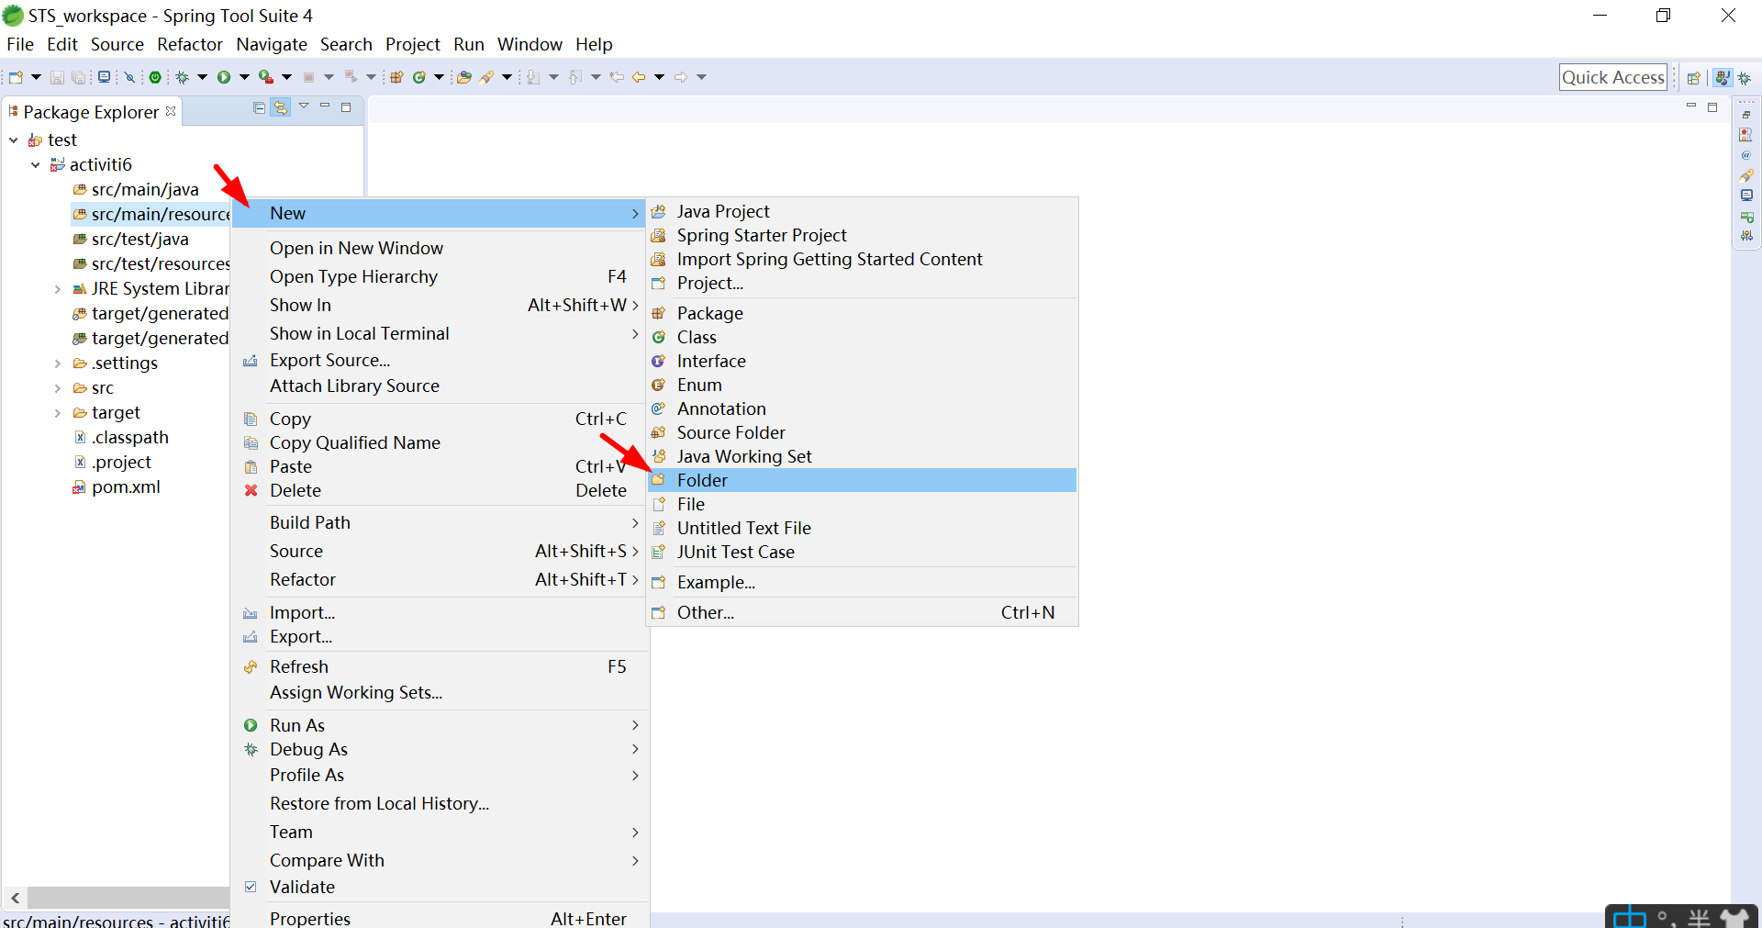Open the Console view icon in right trim
Viewport: 1762px width, 928px height.
[1746, 196]
